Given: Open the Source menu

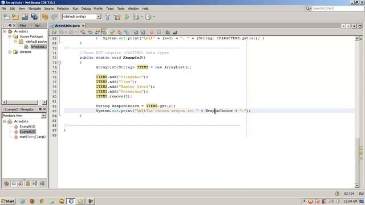Looking at the screenshot, I should (x=49, y=9).
